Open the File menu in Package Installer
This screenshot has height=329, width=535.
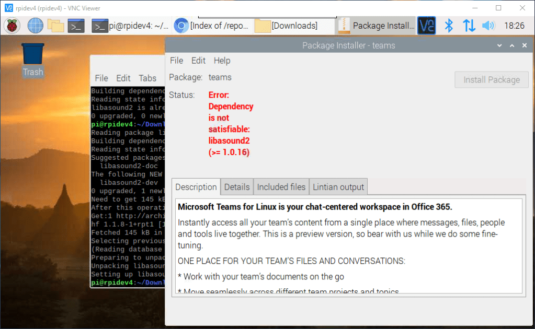point(176,61)
